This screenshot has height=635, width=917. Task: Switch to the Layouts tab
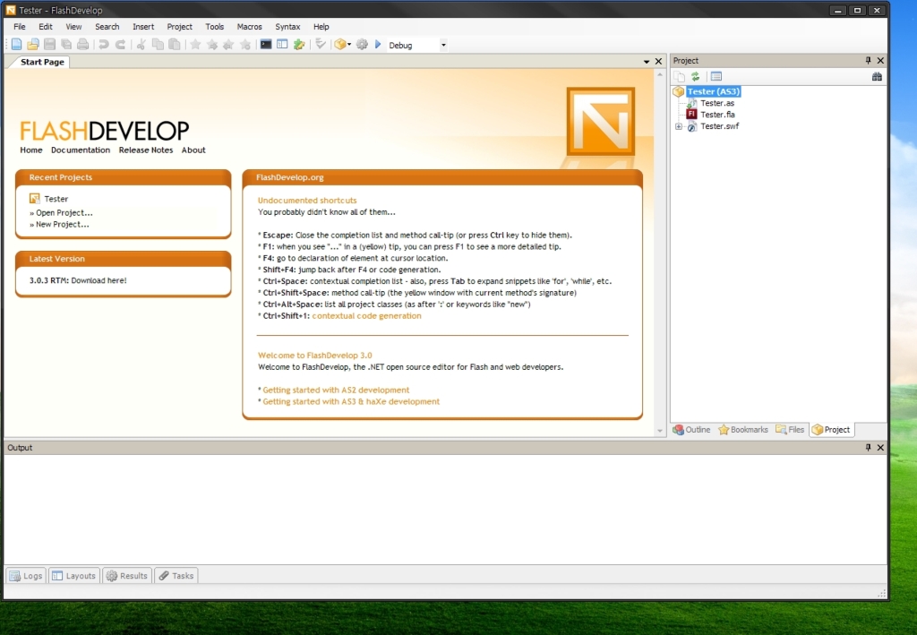(x=74, y=576)
